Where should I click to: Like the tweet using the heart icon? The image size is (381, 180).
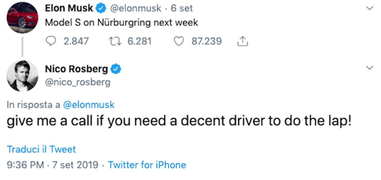pyautogui.click(x=180, y=41)
